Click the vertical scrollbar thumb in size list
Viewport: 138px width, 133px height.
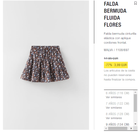pos(135,103)
